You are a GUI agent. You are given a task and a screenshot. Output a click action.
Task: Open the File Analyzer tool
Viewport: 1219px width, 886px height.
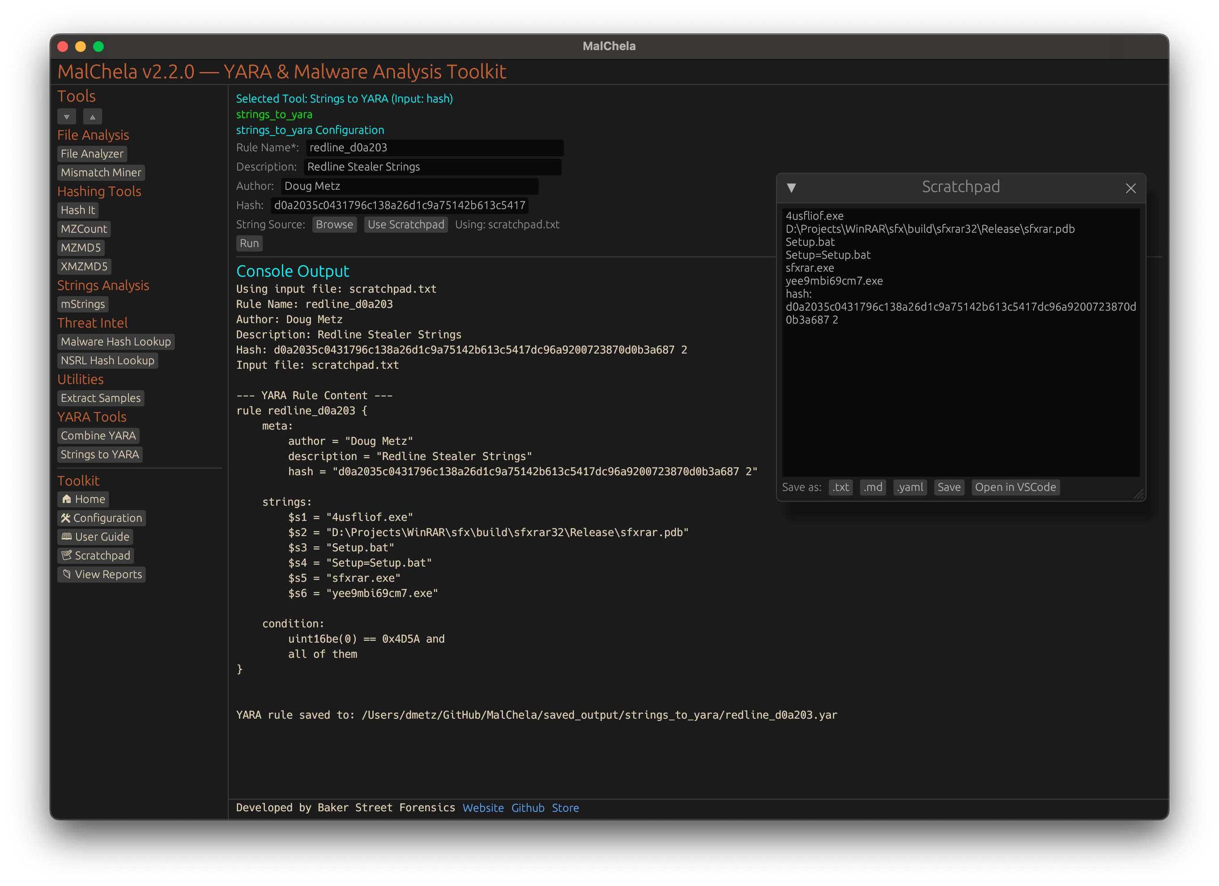coord(92,153)
